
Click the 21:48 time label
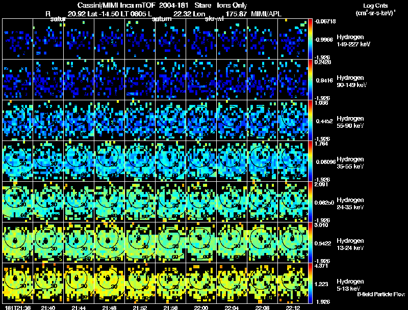point(109,307)
